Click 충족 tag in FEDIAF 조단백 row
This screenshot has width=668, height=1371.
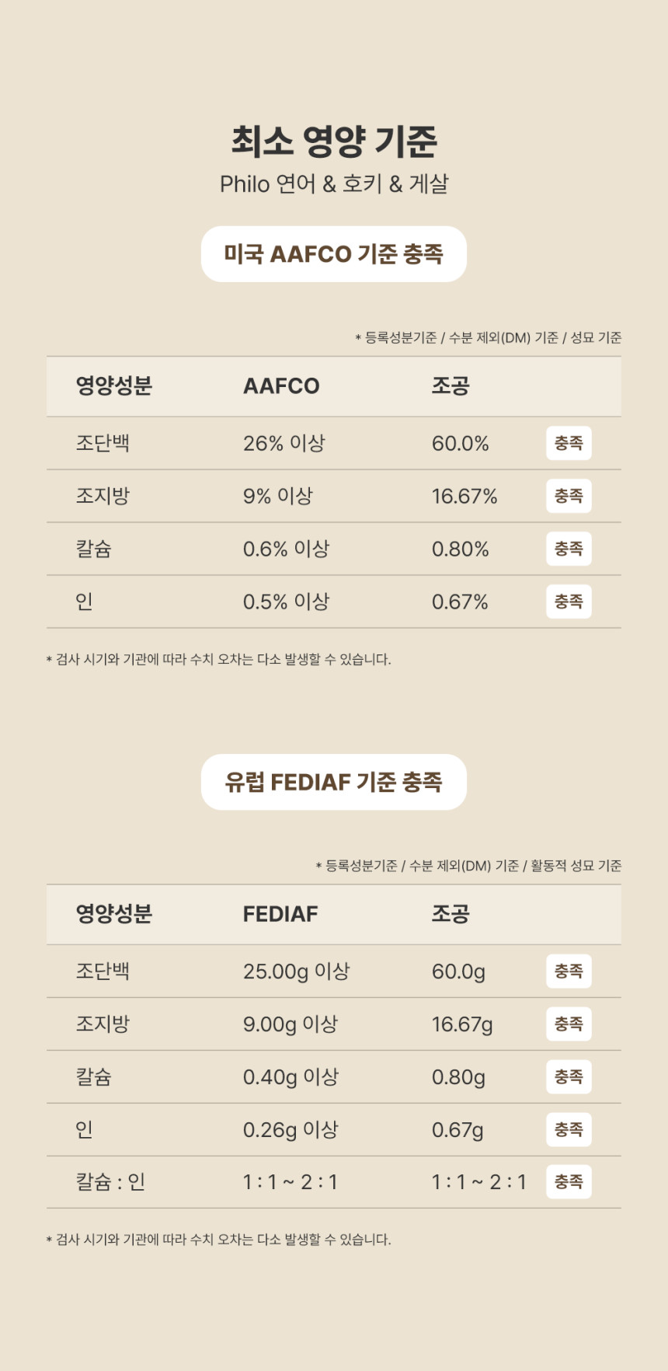coord(569,972)
